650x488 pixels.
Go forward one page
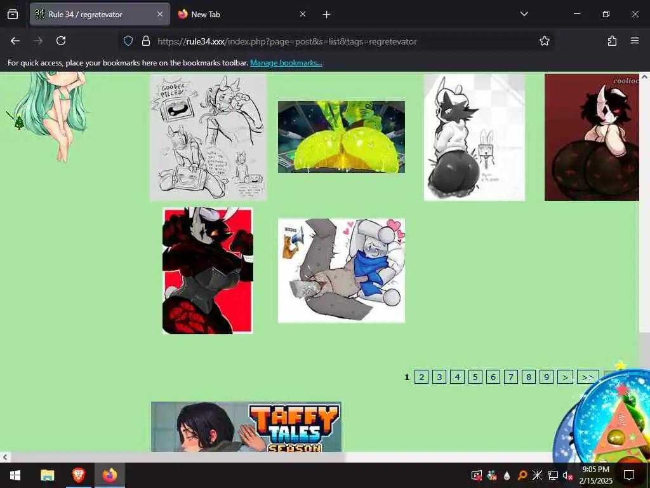pos(38,41)
